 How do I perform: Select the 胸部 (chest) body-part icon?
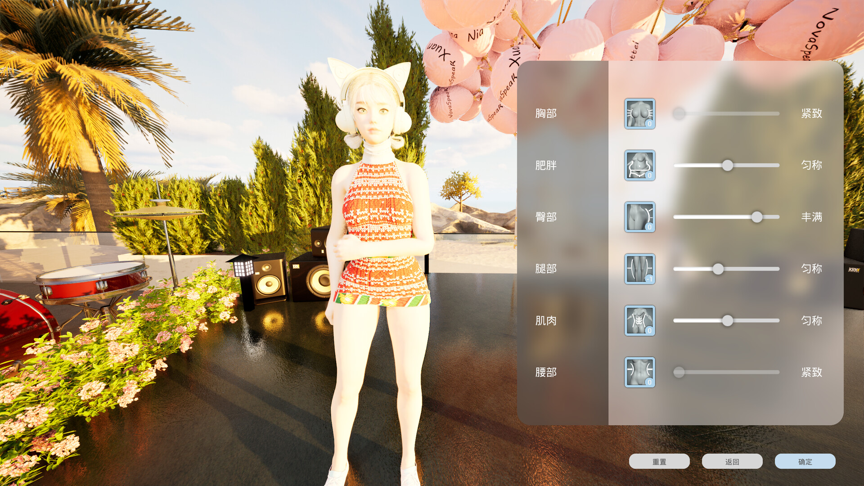pyautogui.click(x=639, y=114)
